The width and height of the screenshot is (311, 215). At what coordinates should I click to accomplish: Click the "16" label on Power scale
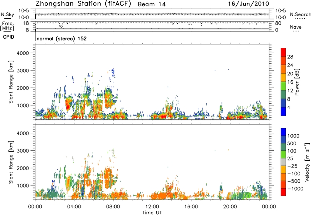[x=290, y=82]
